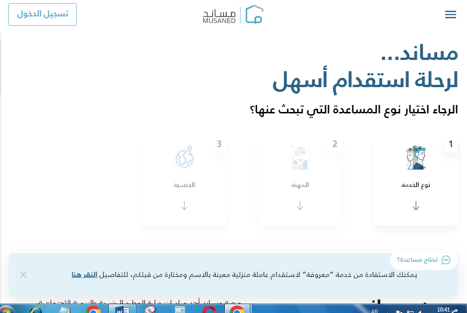Expand the المهنة card down arrow
The width and height of the screenshot is (467, 313).
(300, 206)
